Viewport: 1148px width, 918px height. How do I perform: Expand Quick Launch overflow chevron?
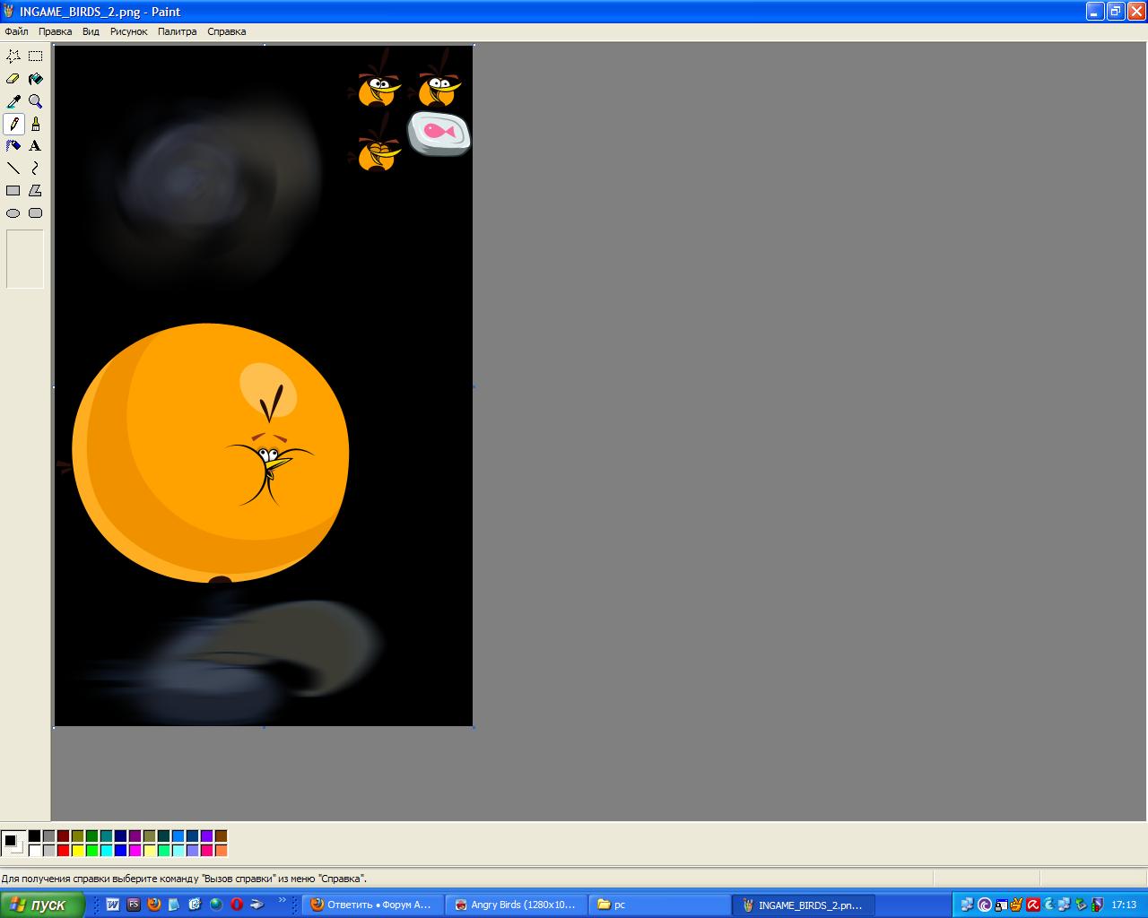283,900
